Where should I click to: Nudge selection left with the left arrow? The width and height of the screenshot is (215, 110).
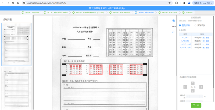point(185,87)
